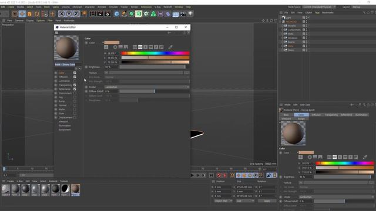Click eyedropper in the Attribute Manager color section
Image resolution: width=376 pixels, height=211 pixels.
(x=365, y=157)
